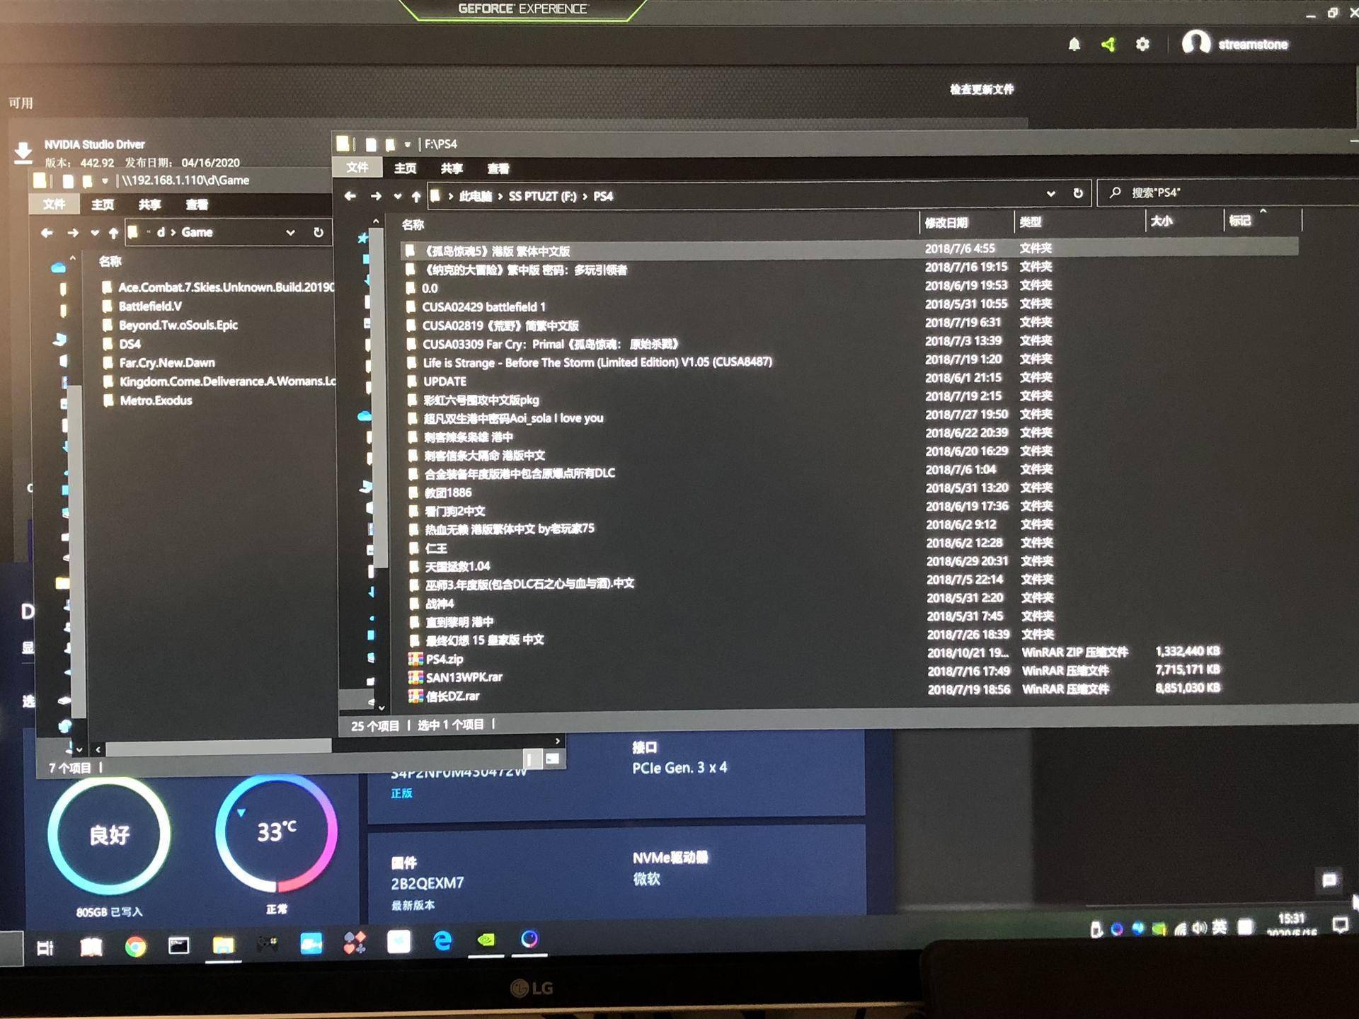Refresh the F:\PS4 folder view
Viewport: 1359px width, 1019px height.
[1078, 193]
